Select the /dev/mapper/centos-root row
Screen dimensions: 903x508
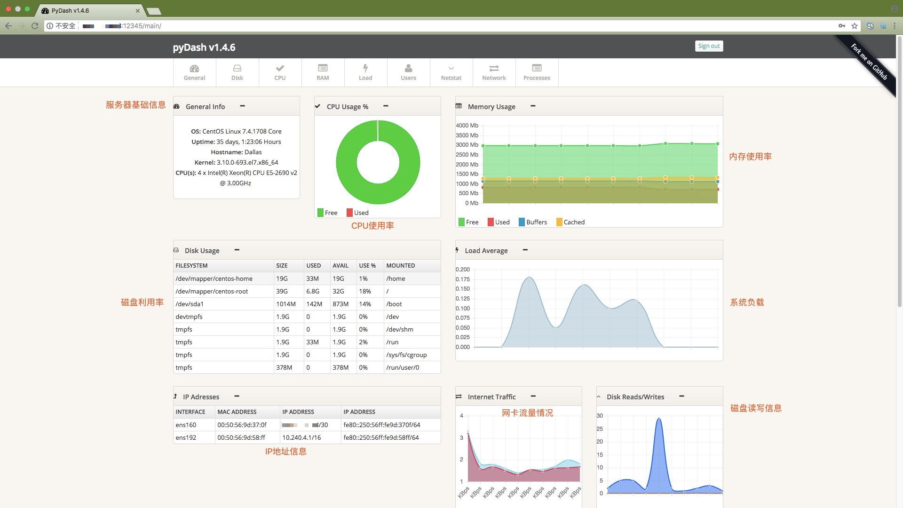click(307, 291)
